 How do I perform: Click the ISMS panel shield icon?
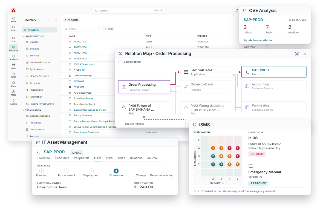pyautogui.click(x=195, y=125)
